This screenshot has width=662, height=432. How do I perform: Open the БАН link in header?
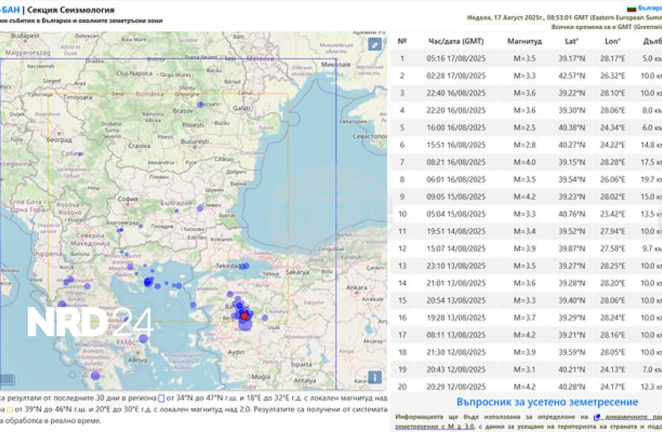10,9
